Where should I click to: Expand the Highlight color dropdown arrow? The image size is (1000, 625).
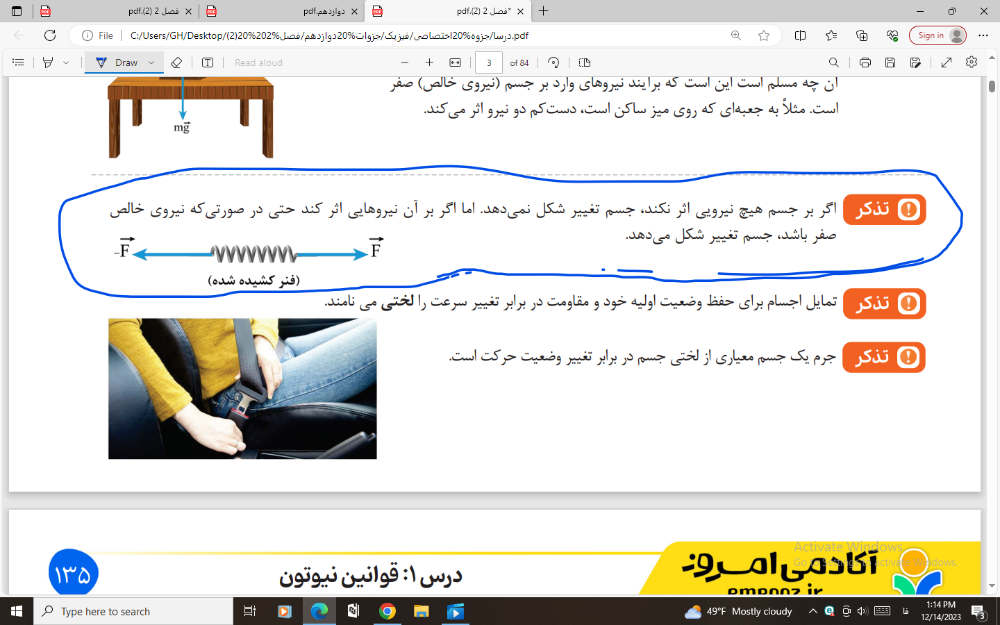(66, 62)
